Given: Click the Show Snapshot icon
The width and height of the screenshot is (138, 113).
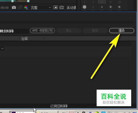Looking at the screenshot, I should (20, 7).
